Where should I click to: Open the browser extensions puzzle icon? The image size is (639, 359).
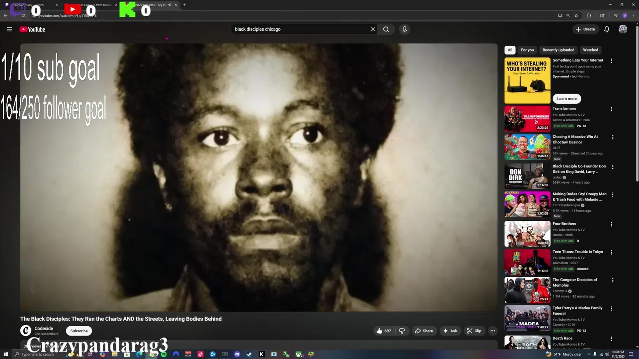589,15
